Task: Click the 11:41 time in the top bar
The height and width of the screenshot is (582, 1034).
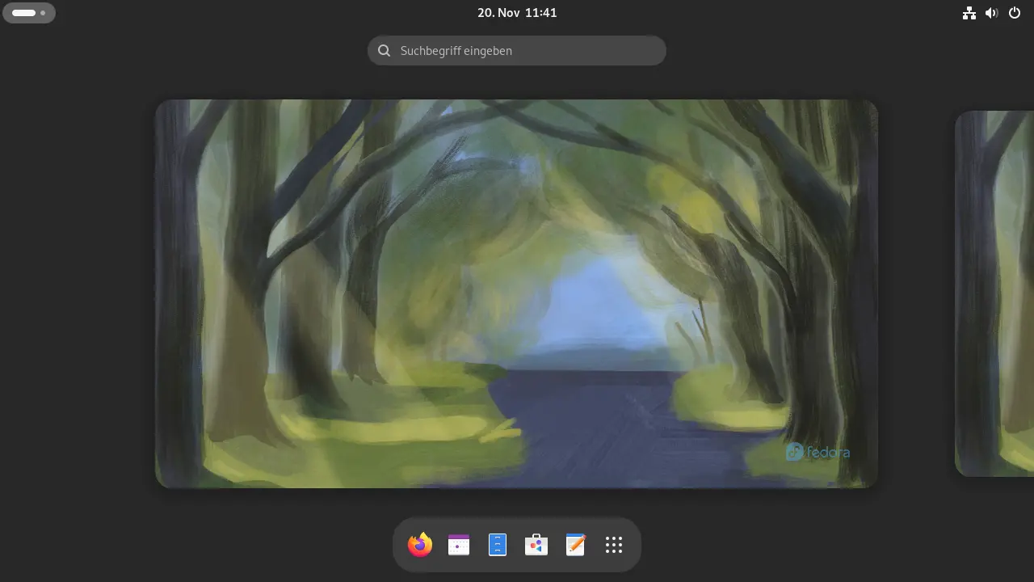Action: point(540,13)
